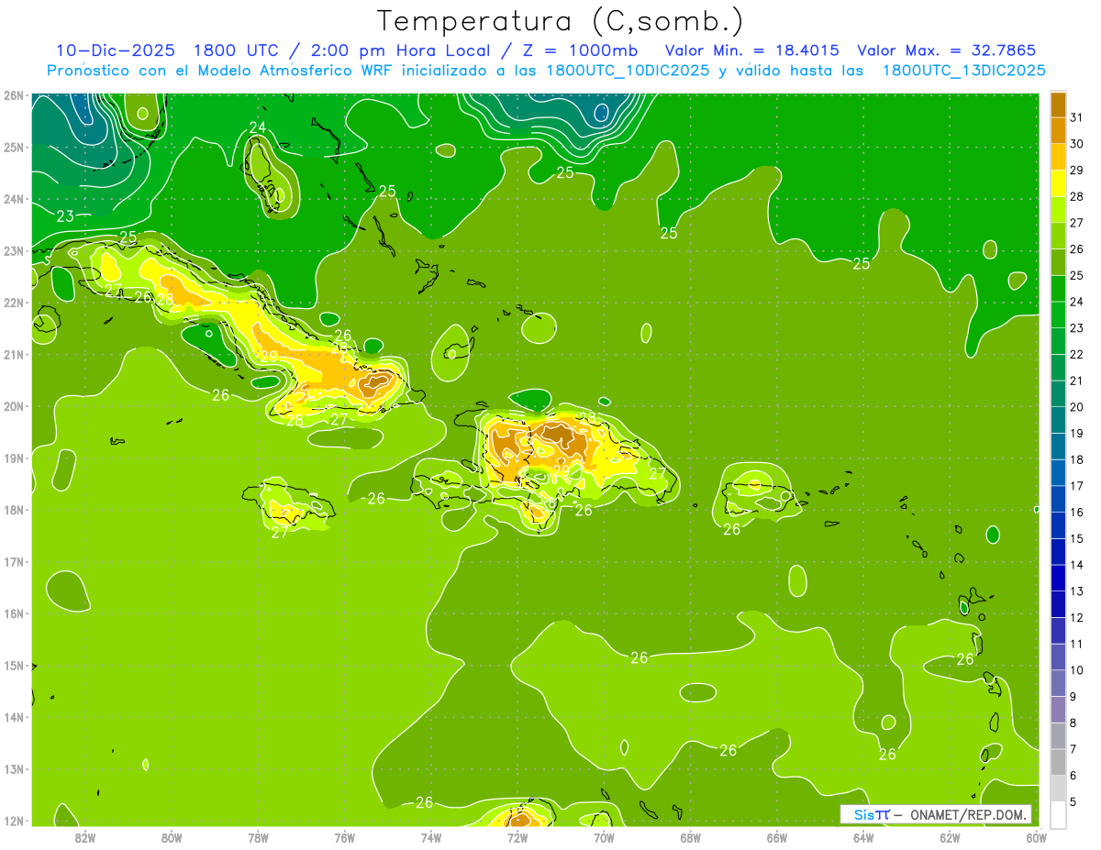Click the legend color band between 26 and 27
Viewport: 1101px width, 850px height.
coord(1058,237)
